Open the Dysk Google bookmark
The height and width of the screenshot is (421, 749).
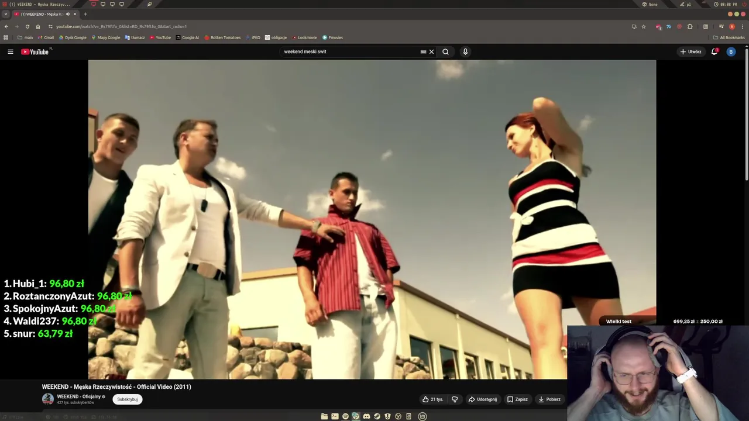click(x=73, y=37)
